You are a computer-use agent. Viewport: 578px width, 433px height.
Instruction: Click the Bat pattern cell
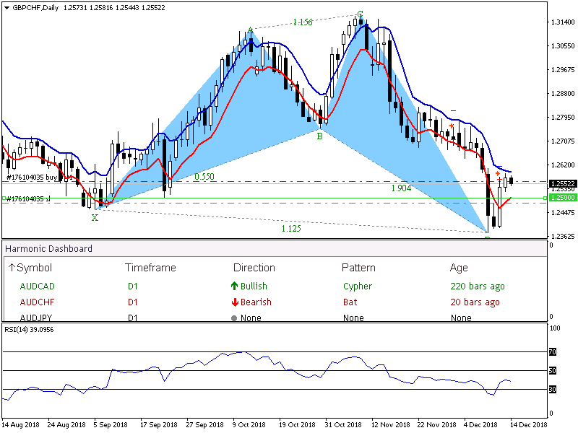[x=350, y=302]
